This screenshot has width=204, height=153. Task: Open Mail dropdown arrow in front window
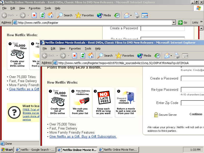pos(171,56)
